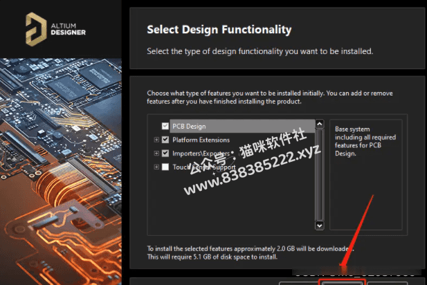The height and width of the screenshot is (285, 427).
Task: Enable the Touch Sensor Support checkbox
Action: coord(165,167)
